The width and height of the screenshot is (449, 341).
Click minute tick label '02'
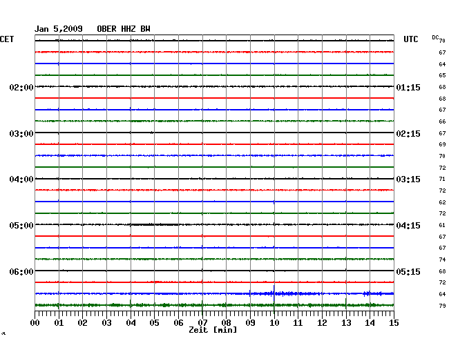(x=82, y=322)
